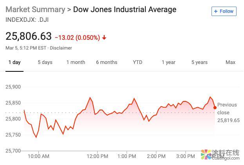Select the 1 day tab
This screenshot has width=244, height=165.
[14, 62]
